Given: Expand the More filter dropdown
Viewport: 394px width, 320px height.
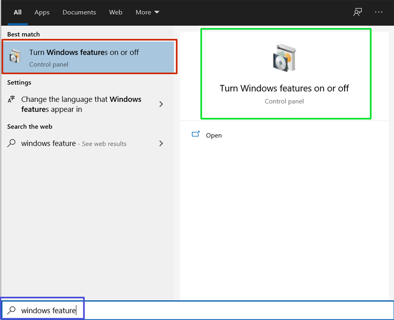Looking at the screenshot, I should click(x=147, y=12).
